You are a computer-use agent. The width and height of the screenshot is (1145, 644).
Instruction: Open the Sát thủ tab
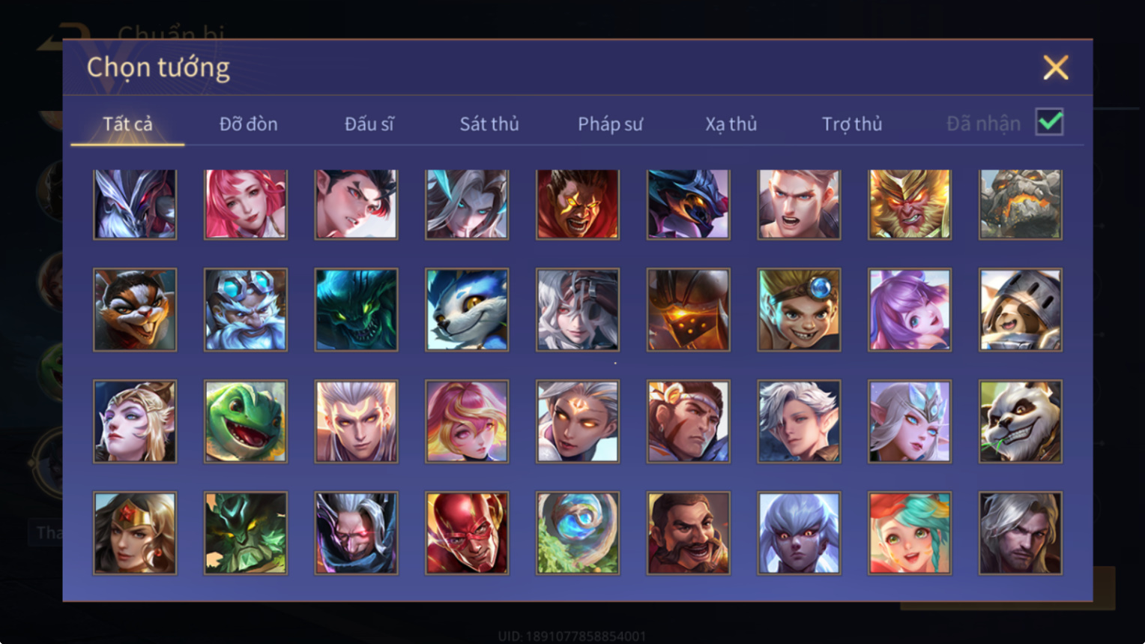tap(489, 124)
